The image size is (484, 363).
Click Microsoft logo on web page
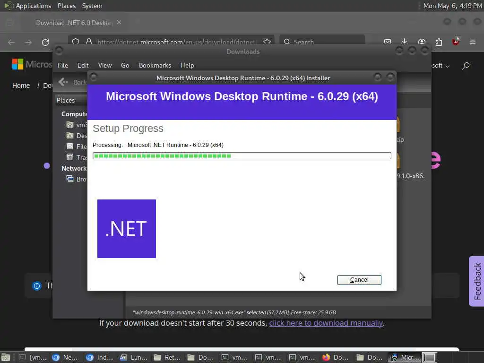[32, 64]
